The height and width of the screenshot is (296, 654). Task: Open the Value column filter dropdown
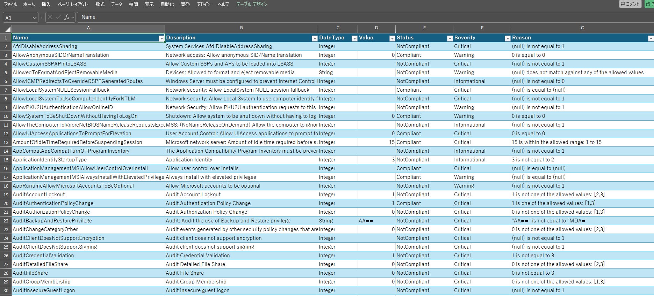click(392, 38)
